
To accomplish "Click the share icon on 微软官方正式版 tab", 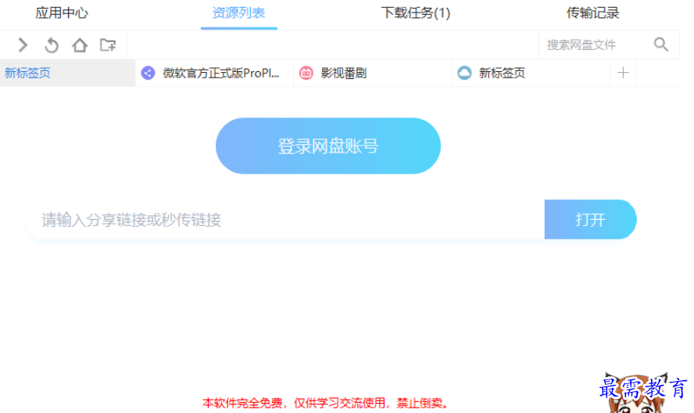I will click(148, 73).
